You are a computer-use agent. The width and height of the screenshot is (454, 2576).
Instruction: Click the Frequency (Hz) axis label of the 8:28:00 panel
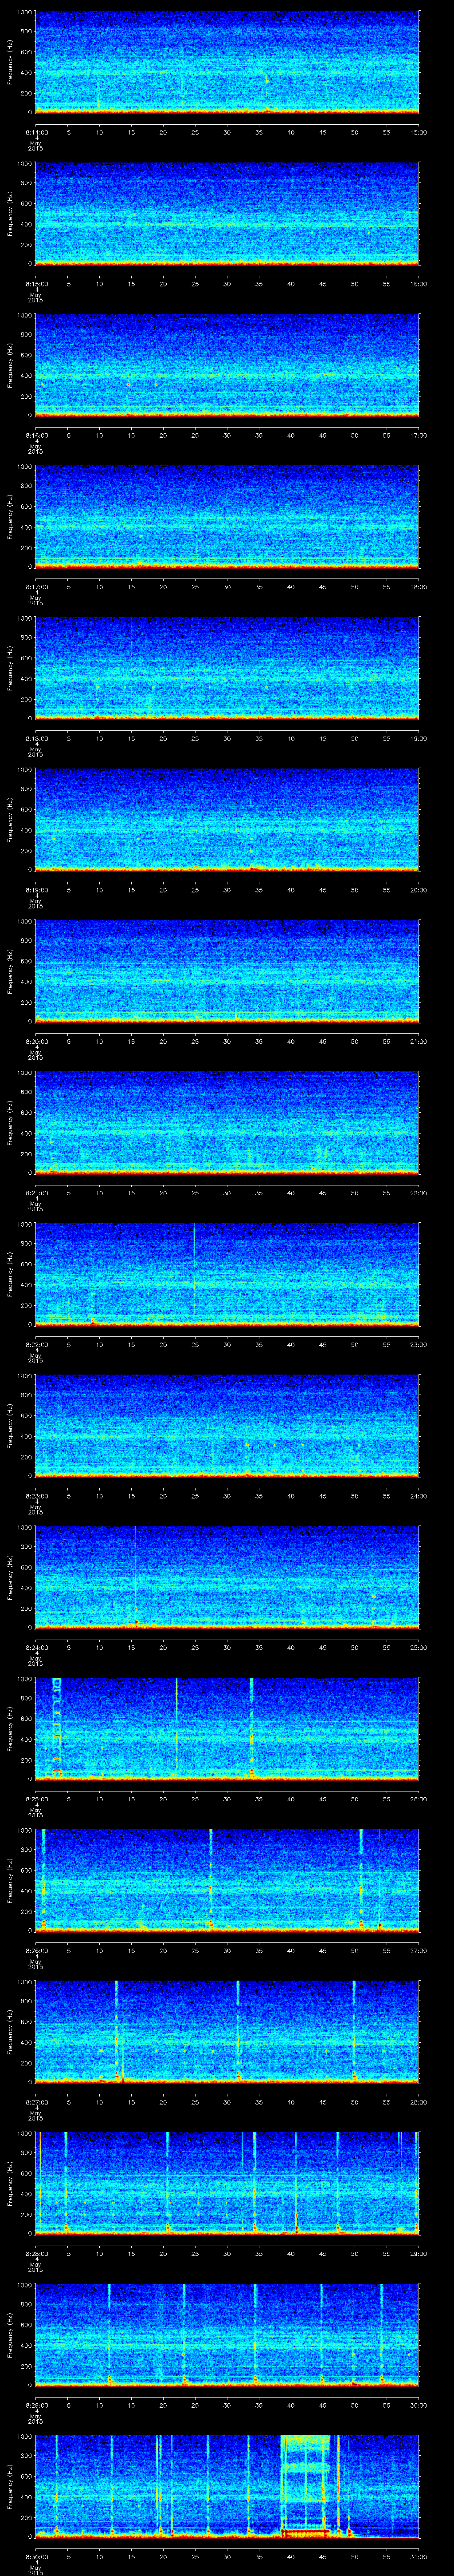point(9,2183)
